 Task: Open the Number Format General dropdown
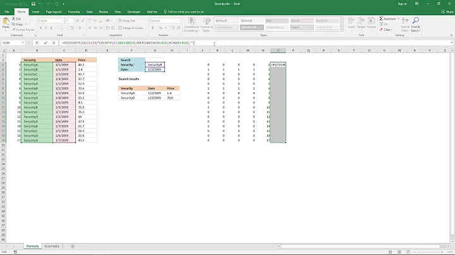[x=179, y=21]
